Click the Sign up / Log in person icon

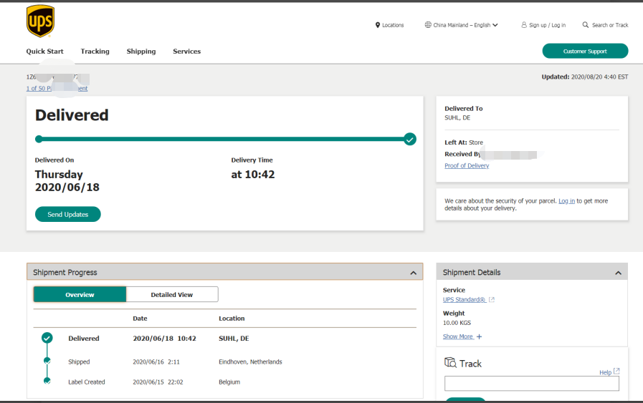tap(524, 25)
